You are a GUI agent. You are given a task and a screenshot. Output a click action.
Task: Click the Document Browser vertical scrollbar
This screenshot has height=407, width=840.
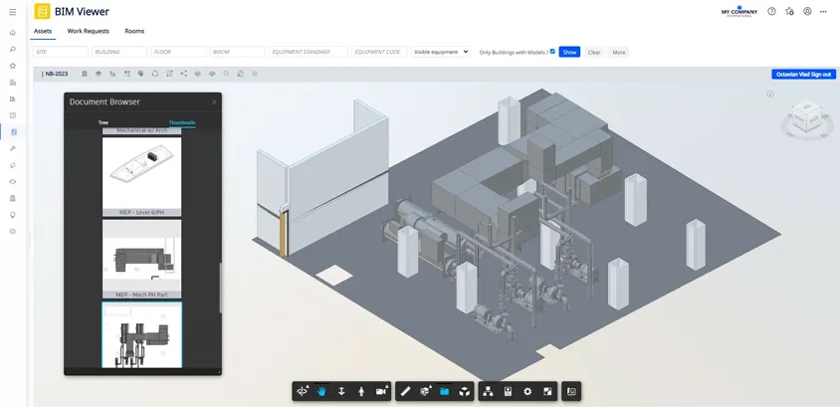point(220,290)
